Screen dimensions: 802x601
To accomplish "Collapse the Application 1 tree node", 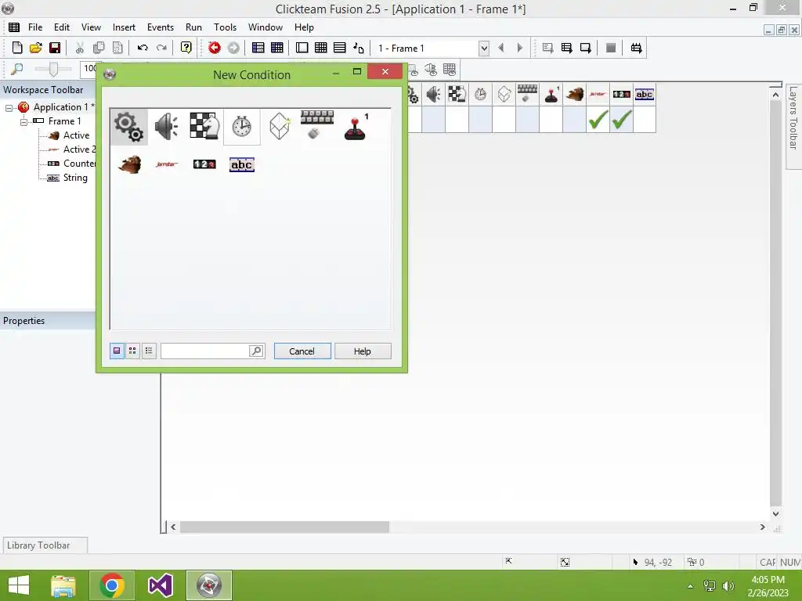I will click(x=9, y=108).
